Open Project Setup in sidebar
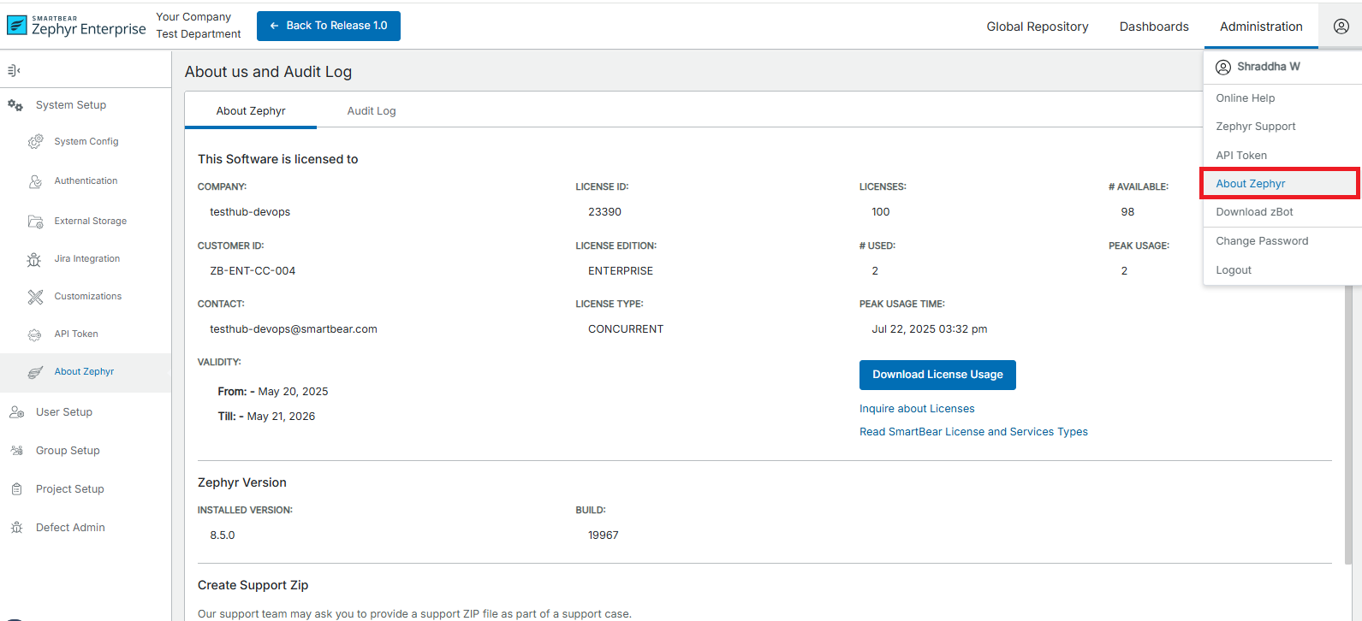This screenshot has height=621, width=1362. pyautogui.click(x=69, y=489)
